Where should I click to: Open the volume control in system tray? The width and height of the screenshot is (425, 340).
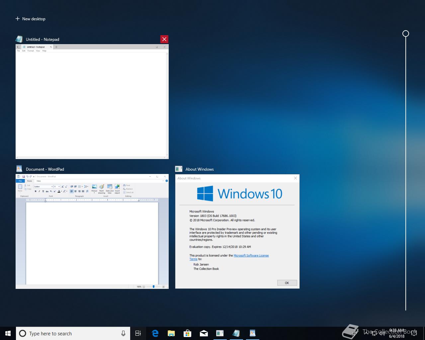click(382, 333)
